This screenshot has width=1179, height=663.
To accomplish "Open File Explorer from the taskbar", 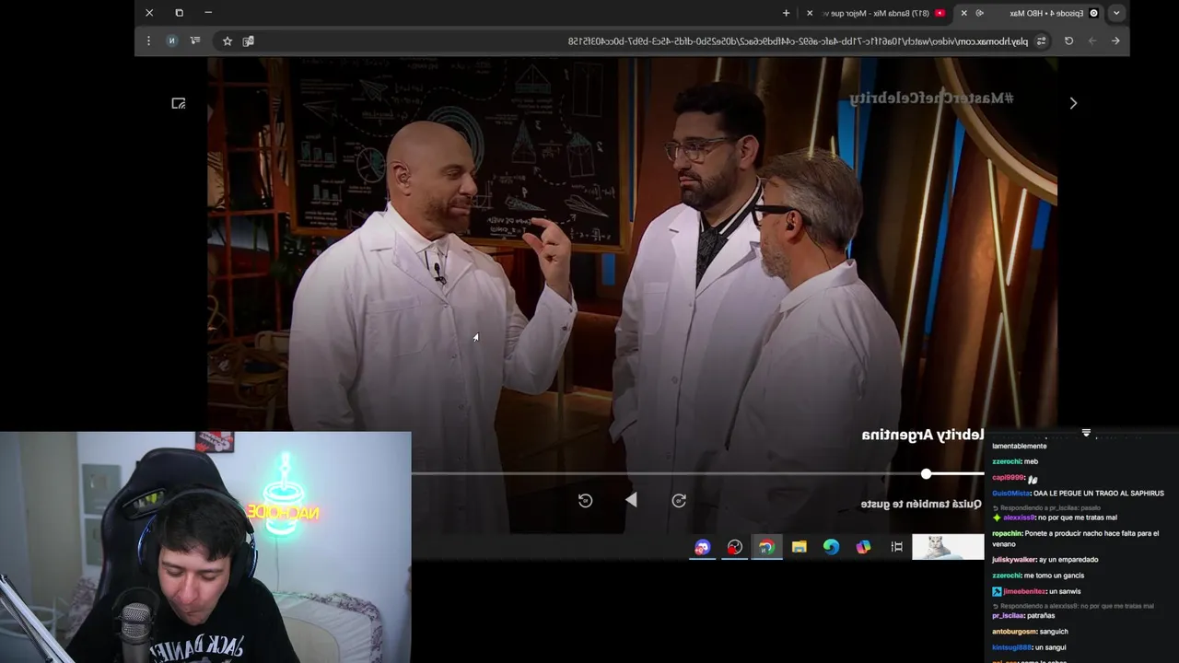I will click(799, 547).
